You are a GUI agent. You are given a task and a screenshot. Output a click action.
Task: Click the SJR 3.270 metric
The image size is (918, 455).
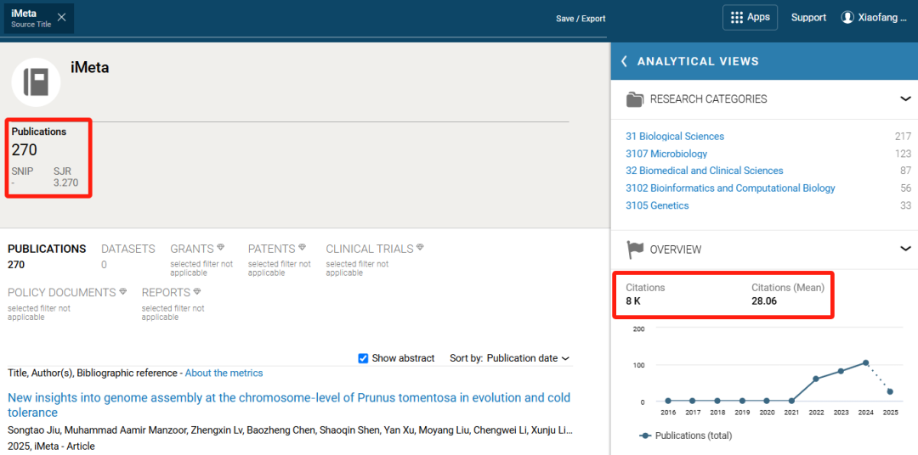[x=65, y=183]
